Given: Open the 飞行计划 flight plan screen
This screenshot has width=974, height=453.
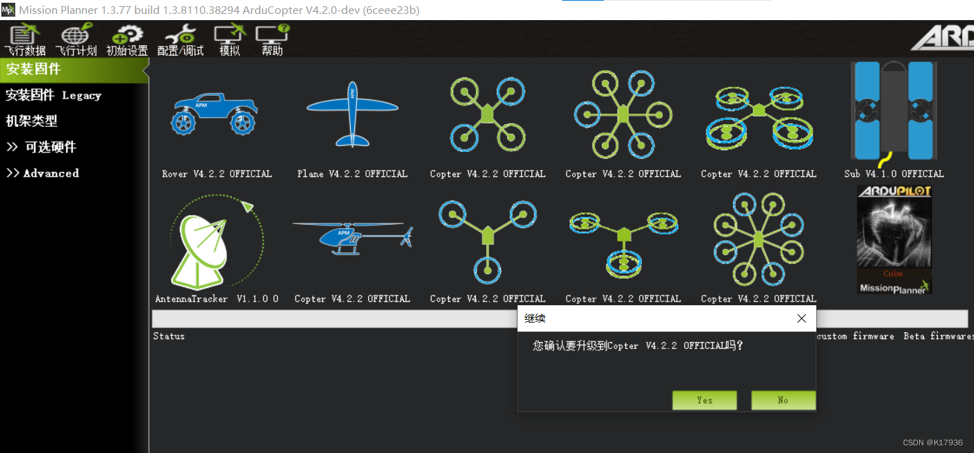Looking at the screenshot, I should (x=76, y=40).
